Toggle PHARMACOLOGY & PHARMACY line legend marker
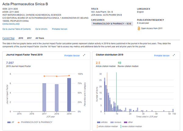Image resolution: width=183 pixels, height=131 pixels. tap(20, 122)
